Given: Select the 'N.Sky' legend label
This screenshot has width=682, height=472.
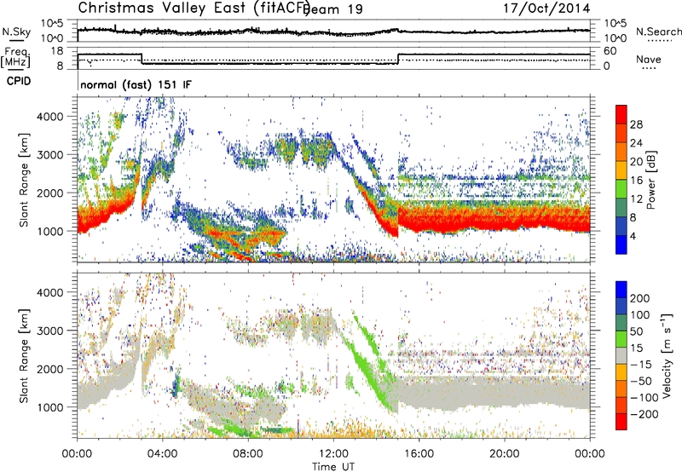Looking at the screenshot, I should 16,32.
